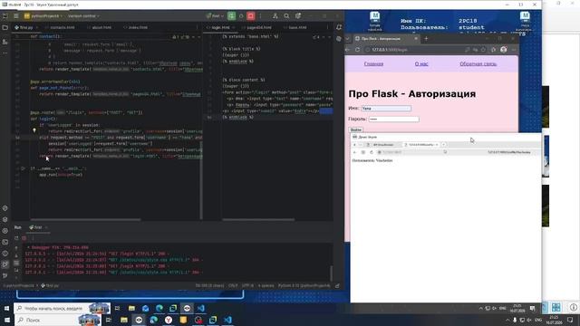Image resolution: width=580 pixels, height=326 pixels.
Task: Open the PyCharm main menu hamburger icon
Action: click(16, 16)
